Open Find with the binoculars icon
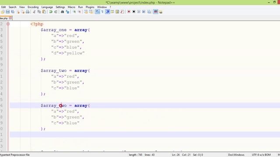Image resolution: width=280 pixels, height=157 pixels. 62,12
